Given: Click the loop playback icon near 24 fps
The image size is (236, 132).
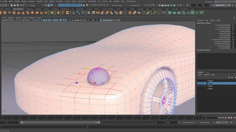Looking at the screenshot, I should pyautogui.click(x=231, y=122).
